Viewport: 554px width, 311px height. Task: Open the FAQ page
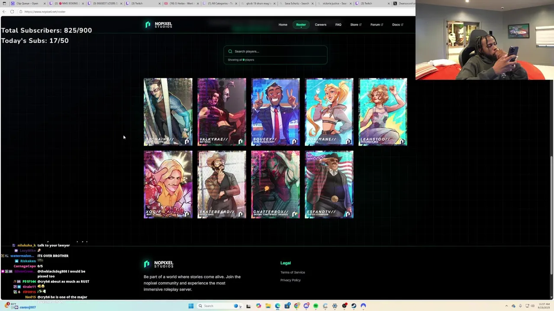click(338, 25)
